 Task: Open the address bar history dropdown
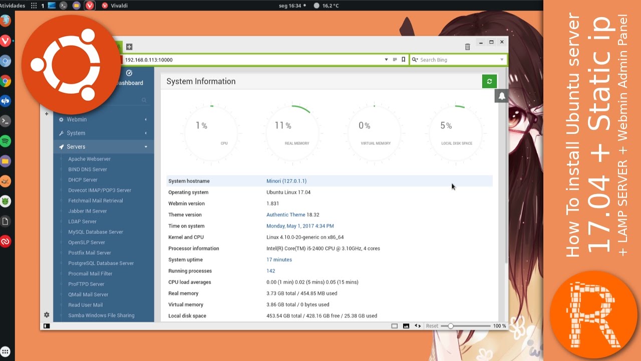386,60
